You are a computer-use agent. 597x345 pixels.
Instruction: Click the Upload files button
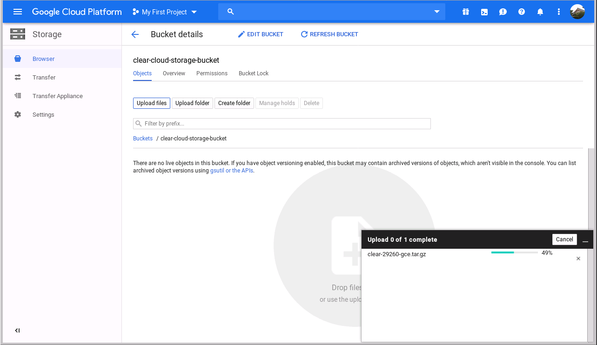152,103
